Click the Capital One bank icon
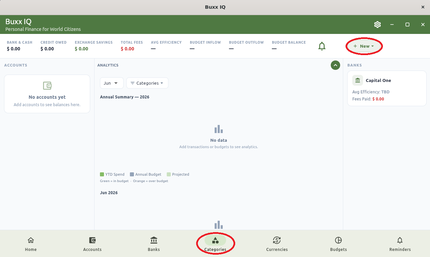The height and width of the screenshot is (257, 430). click(x=358, y=80)
